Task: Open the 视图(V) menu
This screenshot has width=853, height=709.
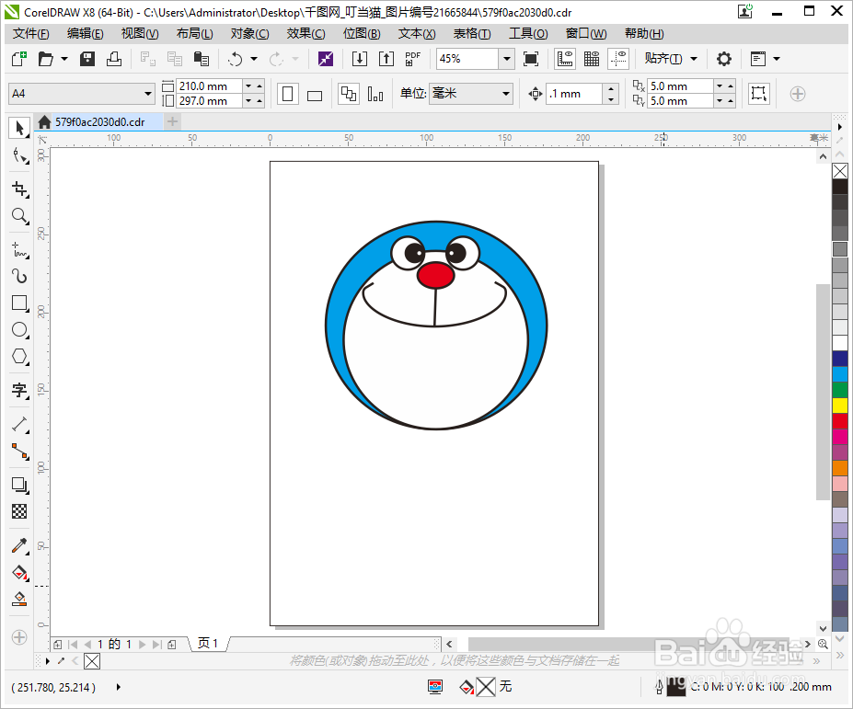Action: click(x=140, y=34)
